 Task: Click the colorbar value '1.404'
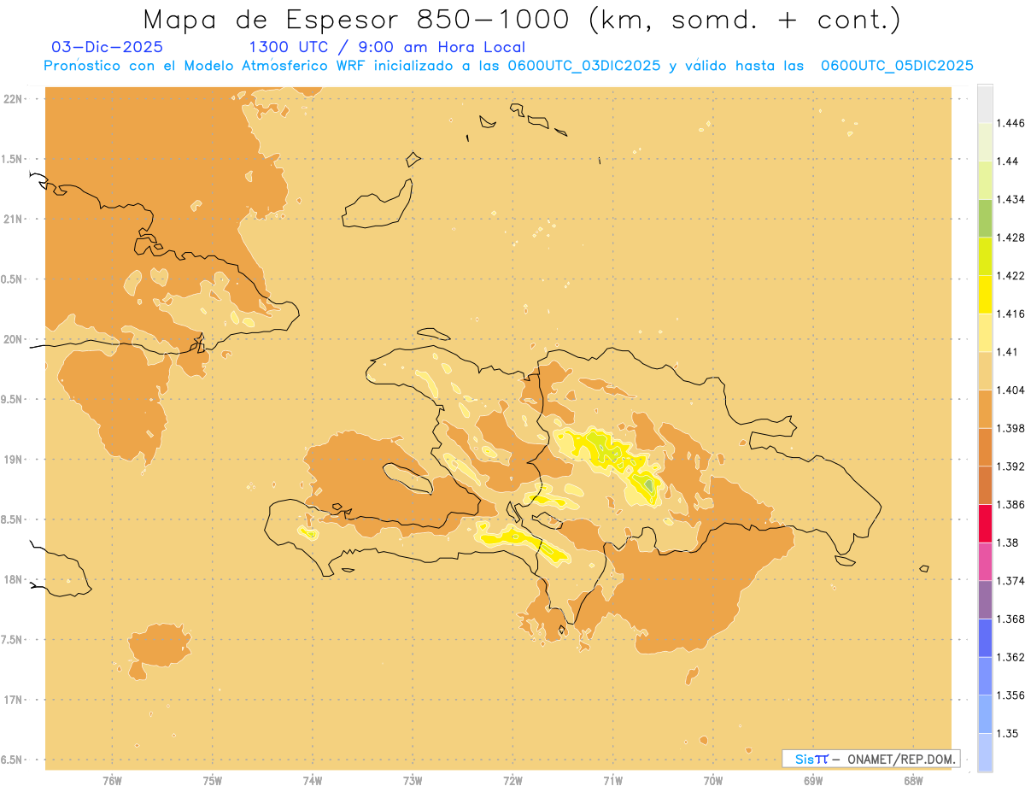pos(1012,390)
